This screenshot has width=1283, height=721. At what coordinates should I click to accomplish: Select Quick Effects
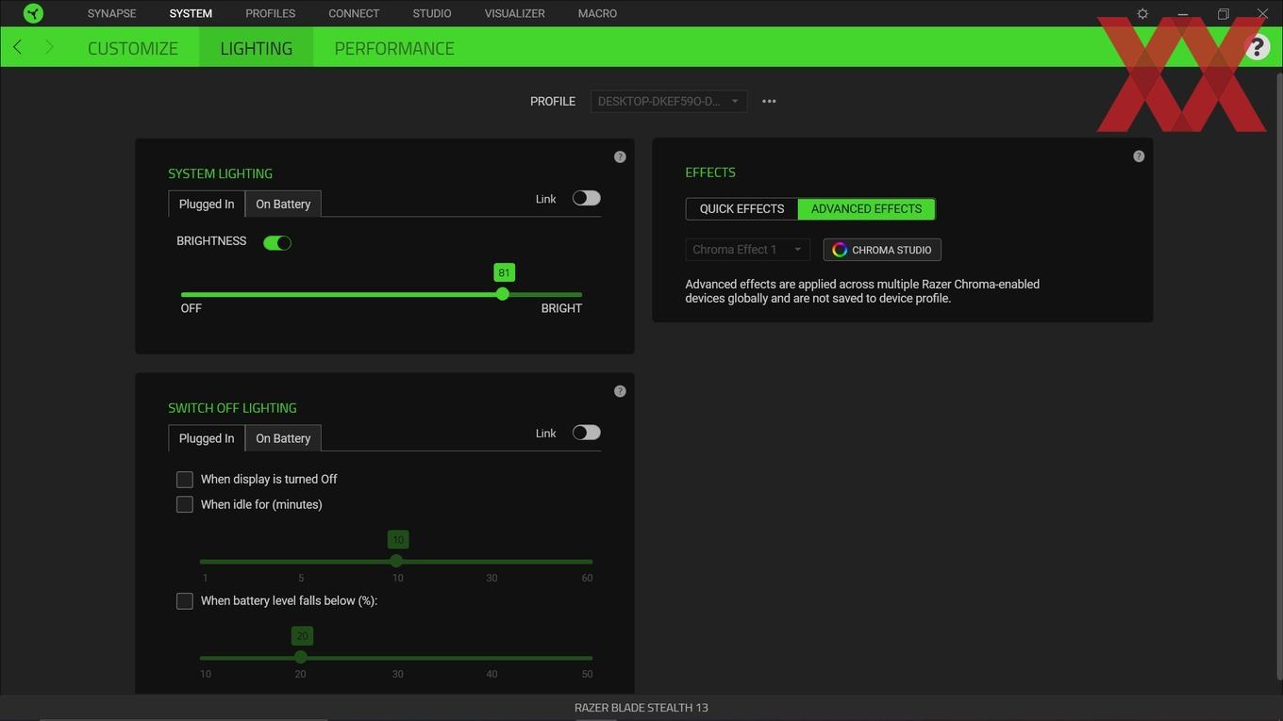[741, 208]
